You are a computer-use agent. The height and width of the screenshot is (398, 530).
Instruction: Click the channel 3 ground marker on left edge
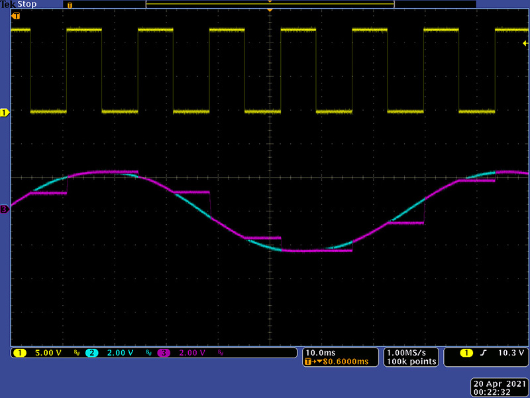click(5, 210)
